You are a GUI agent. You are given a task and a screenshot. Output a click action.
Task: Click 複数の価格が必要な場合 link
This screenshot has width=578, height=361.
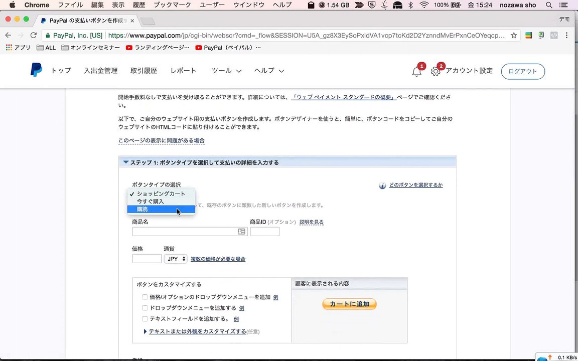(218, 259)
